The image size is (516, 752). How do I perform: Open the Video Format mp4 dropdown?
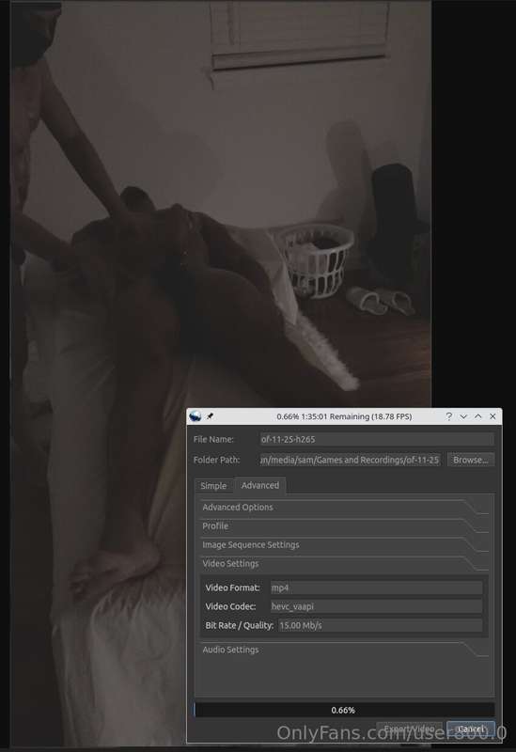pos(377,588)
